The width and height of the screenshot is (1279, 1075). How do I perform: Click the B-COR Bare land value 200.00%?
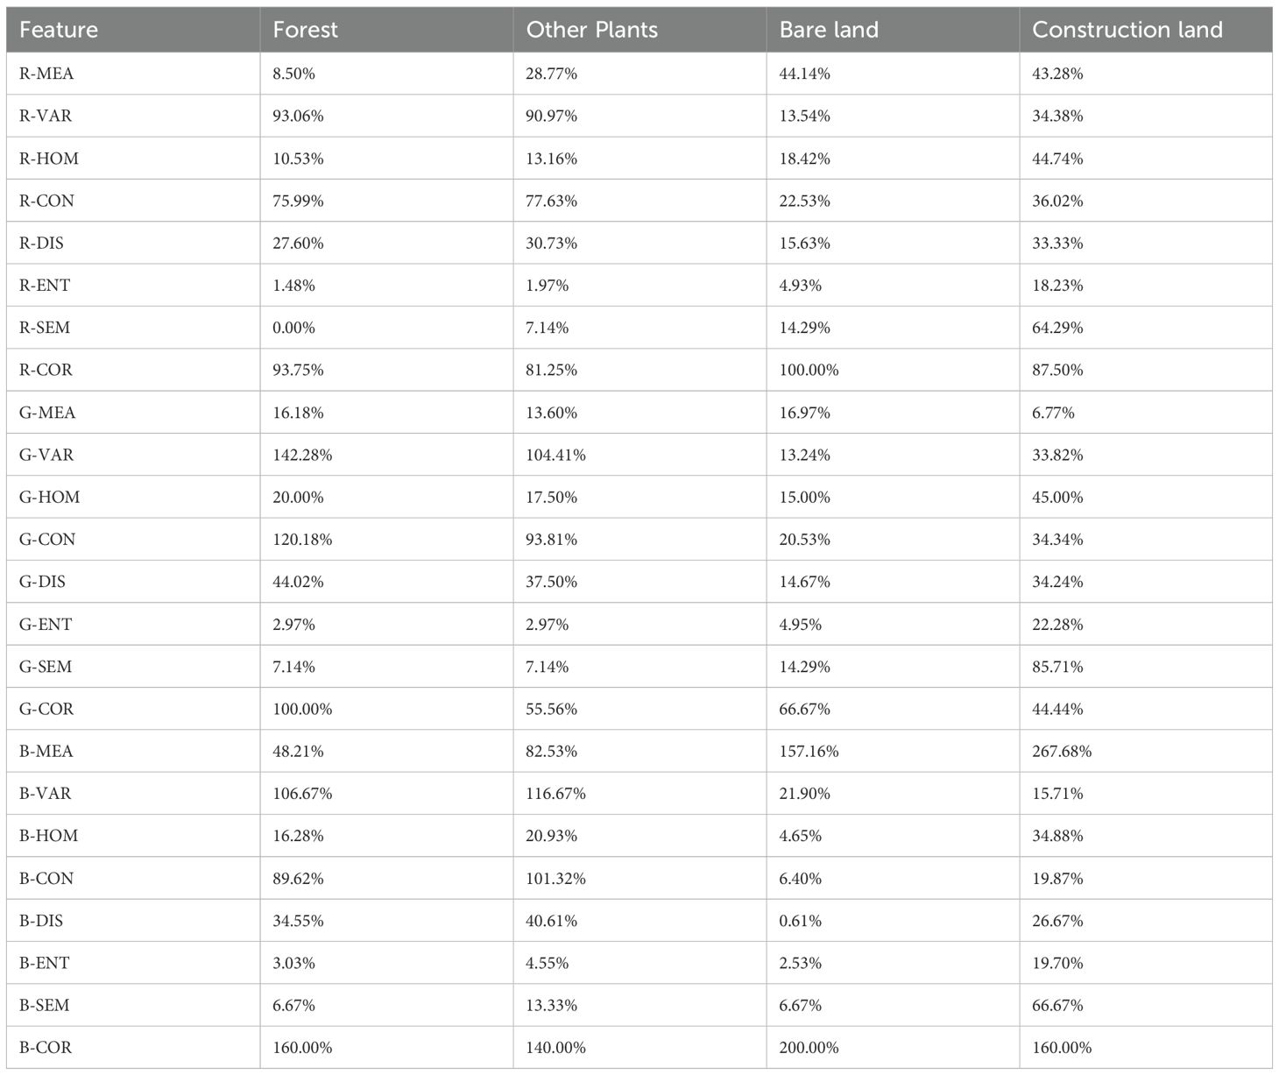pos(809,1047)
